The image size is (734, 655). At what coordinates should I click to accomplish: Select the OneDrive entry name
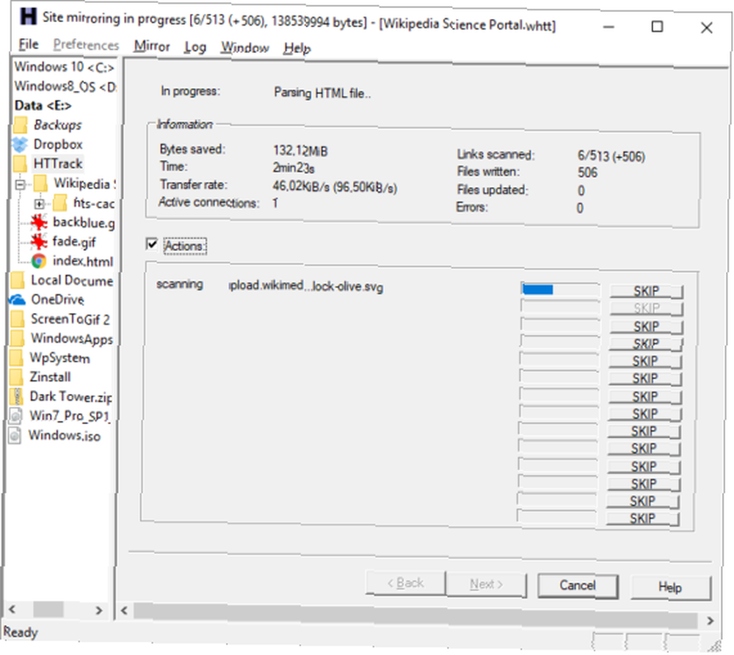[57, 299]
